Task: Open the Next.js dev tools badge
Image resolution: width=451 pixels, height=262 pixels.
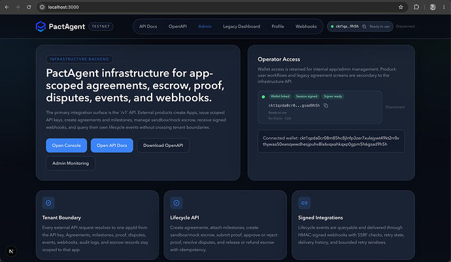Action: [x=11, y=252]
